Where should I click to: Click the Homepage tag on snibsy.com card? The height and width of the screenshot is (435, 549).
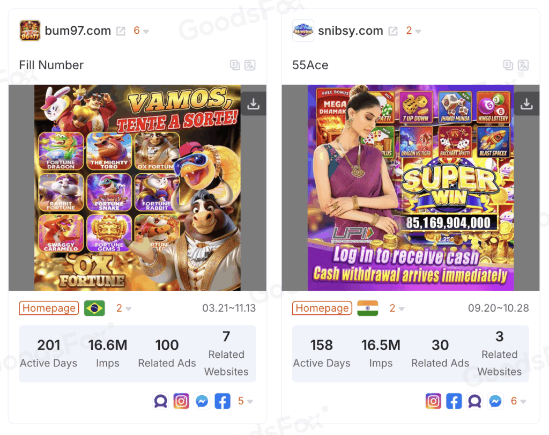322,308
